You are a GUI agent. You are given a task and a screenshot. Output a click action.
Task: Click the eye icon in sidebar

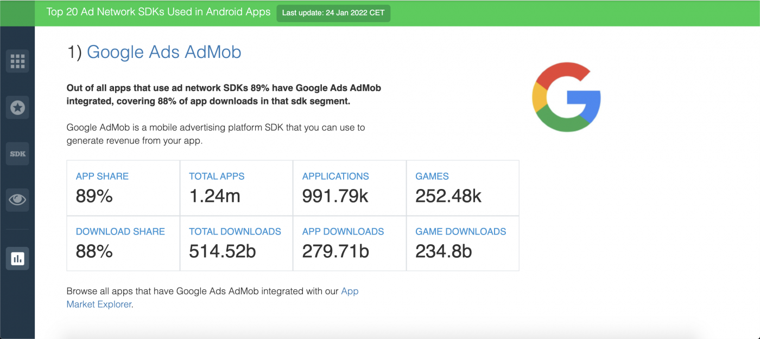pyautogui.click(x=17, y=200)
